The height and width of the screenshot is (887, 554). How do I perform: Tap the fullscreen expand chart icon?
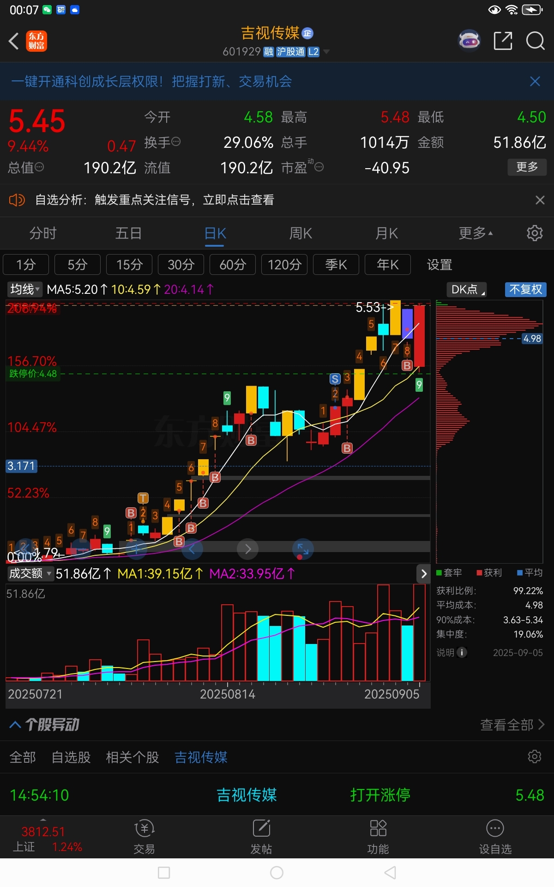303,549
